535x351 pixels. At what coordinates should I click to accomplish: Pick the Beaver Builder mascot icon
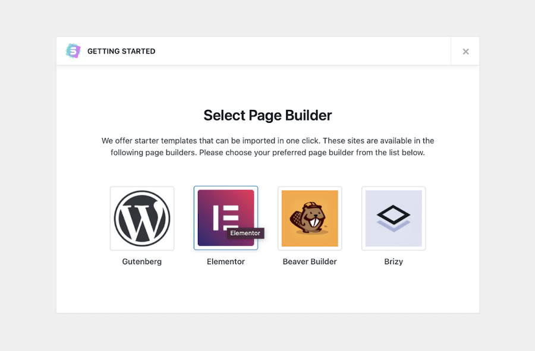pos(310,218)
